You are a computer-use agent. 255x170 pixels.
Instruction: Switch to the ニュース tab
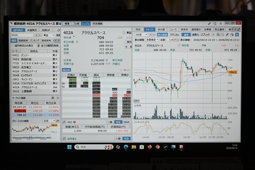(173, 29)
